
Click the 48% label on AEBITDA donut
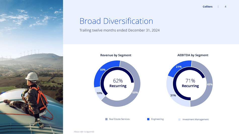[210, 85]
